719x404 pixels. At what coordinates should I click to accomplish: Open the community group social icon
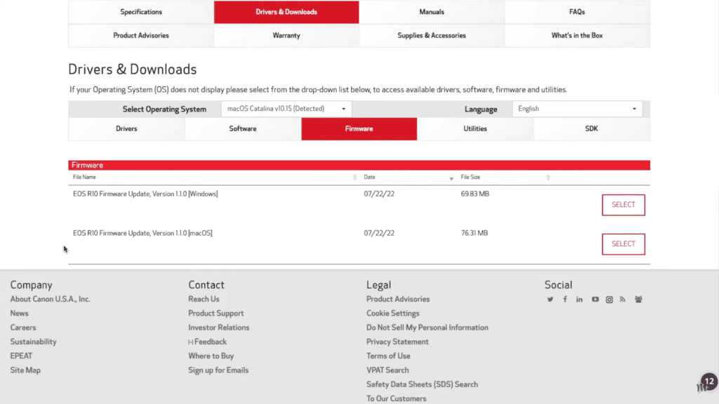pos(638,299)
